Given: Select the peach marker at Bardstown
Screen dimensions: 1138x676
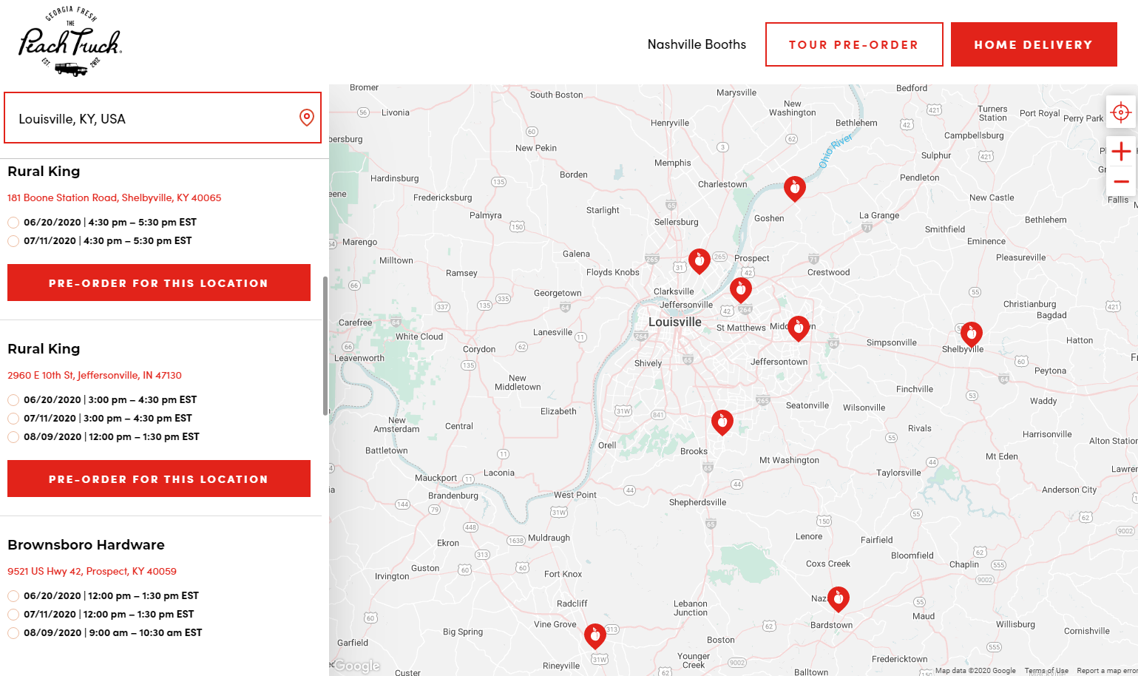Looking at the screenshot, I should pos(839,599).
